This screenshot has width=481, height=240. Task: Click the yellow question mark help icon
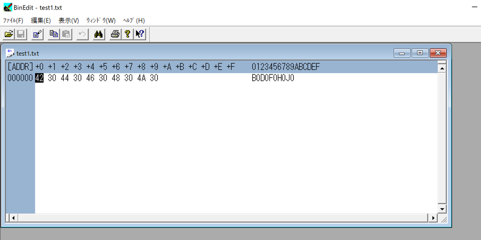coord(127,34)
